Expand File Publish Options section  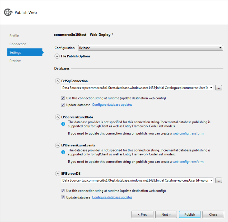coord(57,56)
